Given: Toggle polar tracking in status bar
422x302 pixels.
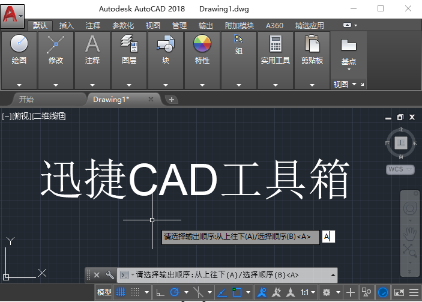Looking at the screenshot, I should pyautogui.click(x=175, y=292).
